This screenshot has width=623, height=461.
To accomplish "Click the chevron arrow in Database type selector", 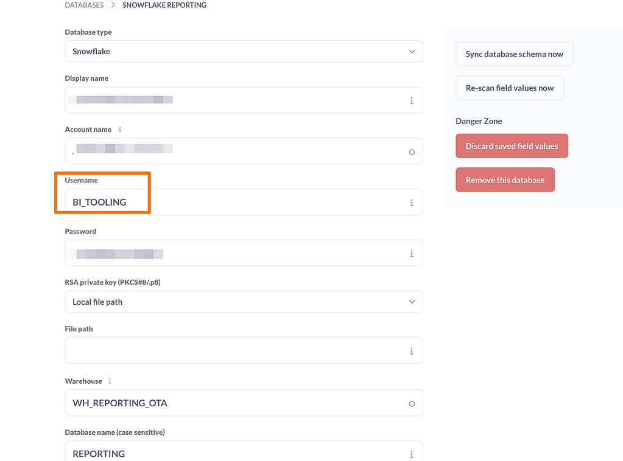I will [412, 52].
